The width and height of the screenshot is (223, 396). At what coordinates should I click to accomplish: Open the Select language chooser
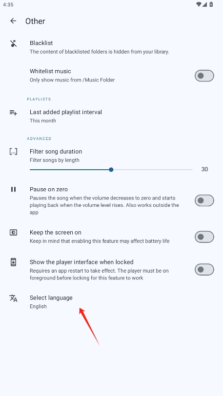[111, 302]
